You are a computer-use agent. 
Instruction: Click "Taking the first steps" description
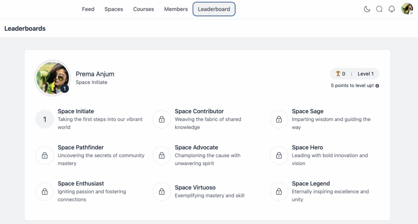(100, 123)
